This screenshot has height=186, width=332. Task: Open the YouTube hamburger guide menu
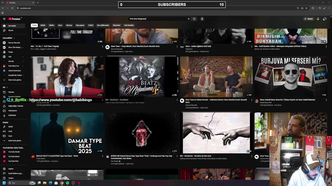[4, 19]
